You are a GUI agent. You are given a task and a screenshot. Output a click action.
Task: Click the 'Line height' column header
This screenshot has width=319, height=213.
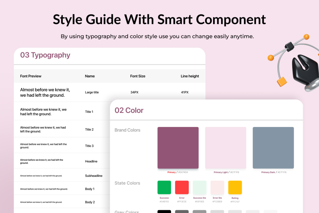point(190,76)
